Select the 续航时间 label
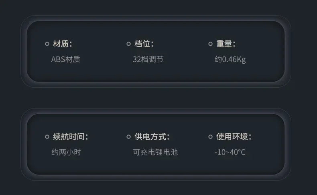Viewport: 317px width, 195px height. tap(71, 137)
